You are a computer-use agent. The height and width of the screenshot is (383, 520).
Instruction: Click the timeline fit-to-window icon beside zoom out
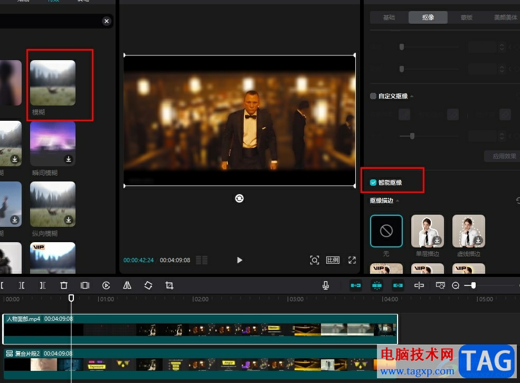click(440, 285)
